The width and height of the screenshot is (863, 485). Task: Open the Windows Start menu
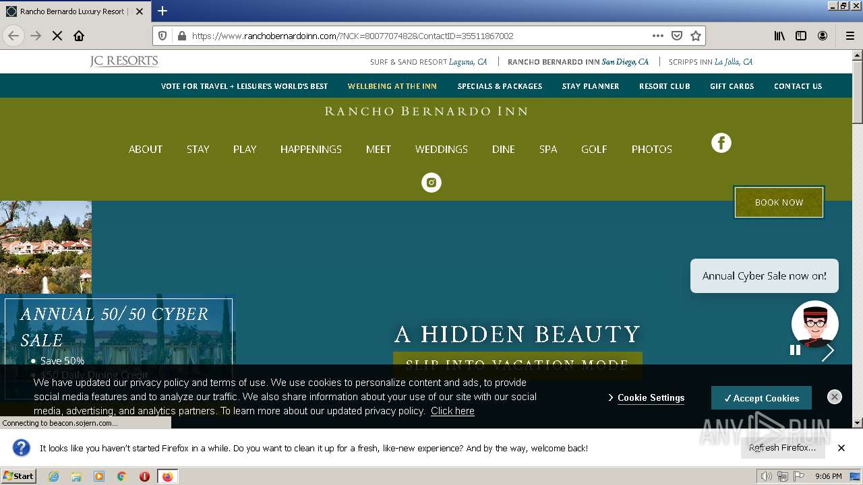18,476
